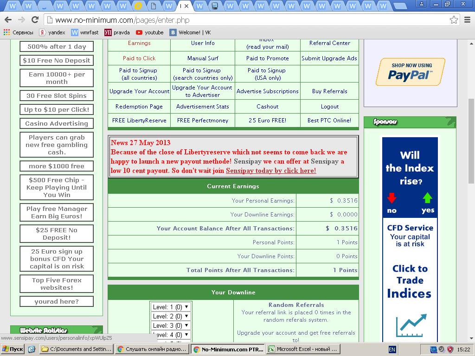Viewport: 475px width, 356px height.
Task: Bookmark this page with the star icon
Action: (x=454, y=20)
